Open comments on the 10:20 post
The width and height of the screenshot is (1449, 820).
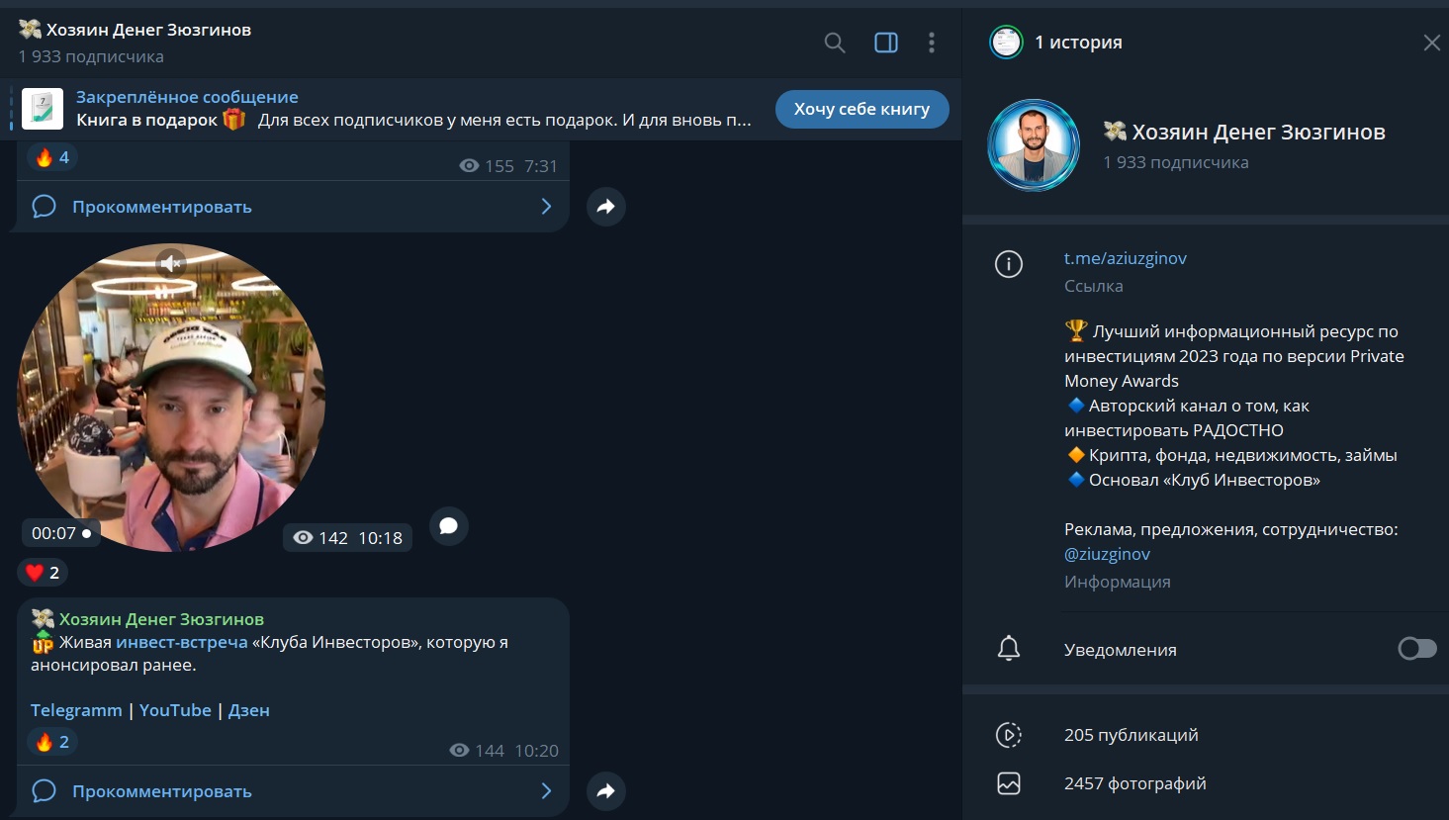(293, 791)
